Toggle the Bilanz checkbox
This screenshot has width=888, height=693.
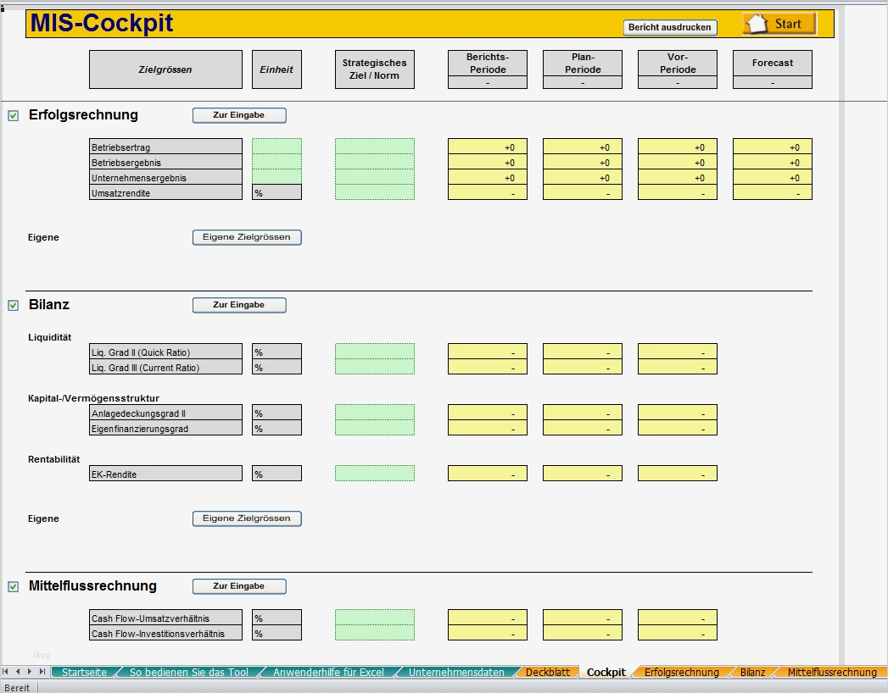(12, 305)
